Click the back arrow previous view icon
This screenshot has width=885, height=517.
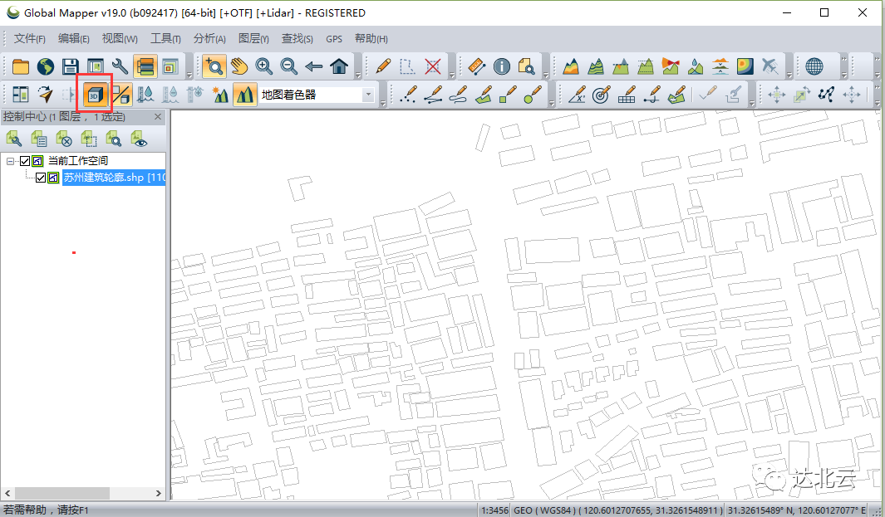[x=314, y=66]
